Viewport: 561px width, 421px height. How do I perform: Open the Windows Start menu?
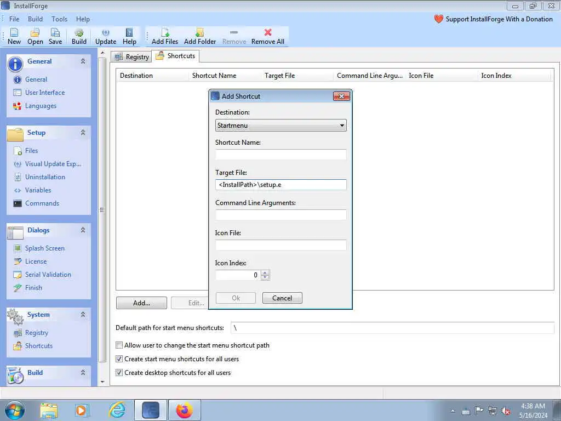coord(15,410)
